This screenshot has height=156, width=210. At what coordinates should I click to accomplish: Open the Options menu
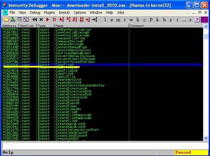click(x=80, y=12)
